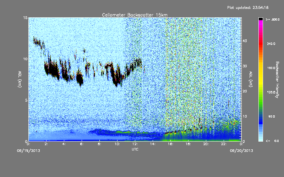The height and width of the screenshot is (177, 284).
Task: Click the "AGL (km)" left axis label
Action: click(20, 79)
